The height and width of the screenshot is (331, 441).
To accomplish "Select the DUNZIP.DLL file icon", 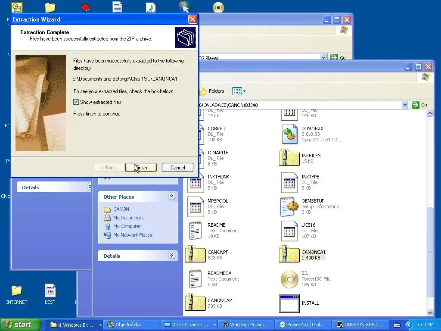I will point(289,134).
